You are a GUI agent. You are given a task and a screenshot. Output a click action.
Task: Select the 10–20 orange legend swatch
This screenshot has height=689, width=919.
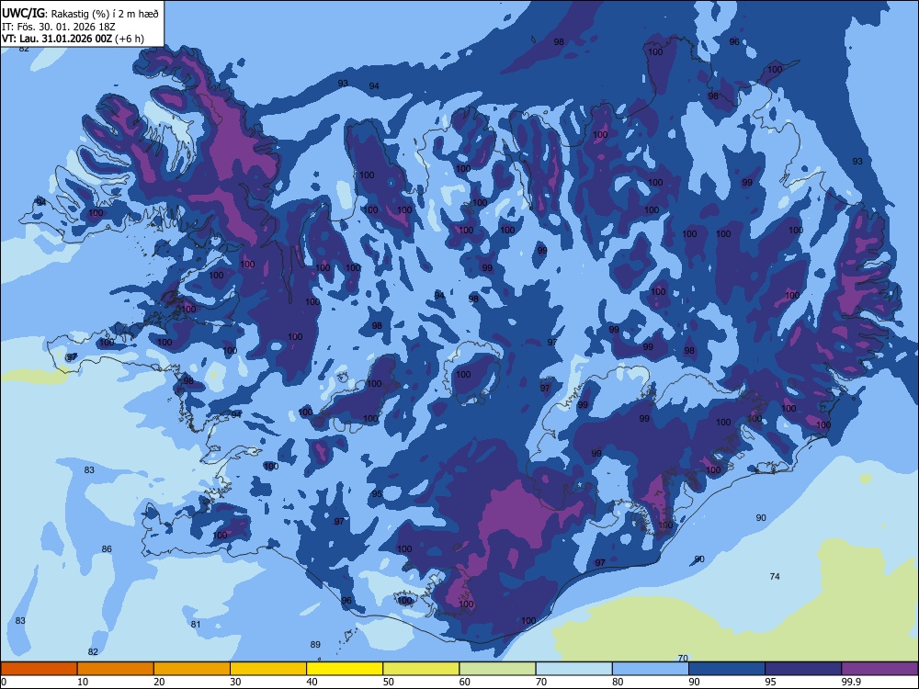pos(116,669)
